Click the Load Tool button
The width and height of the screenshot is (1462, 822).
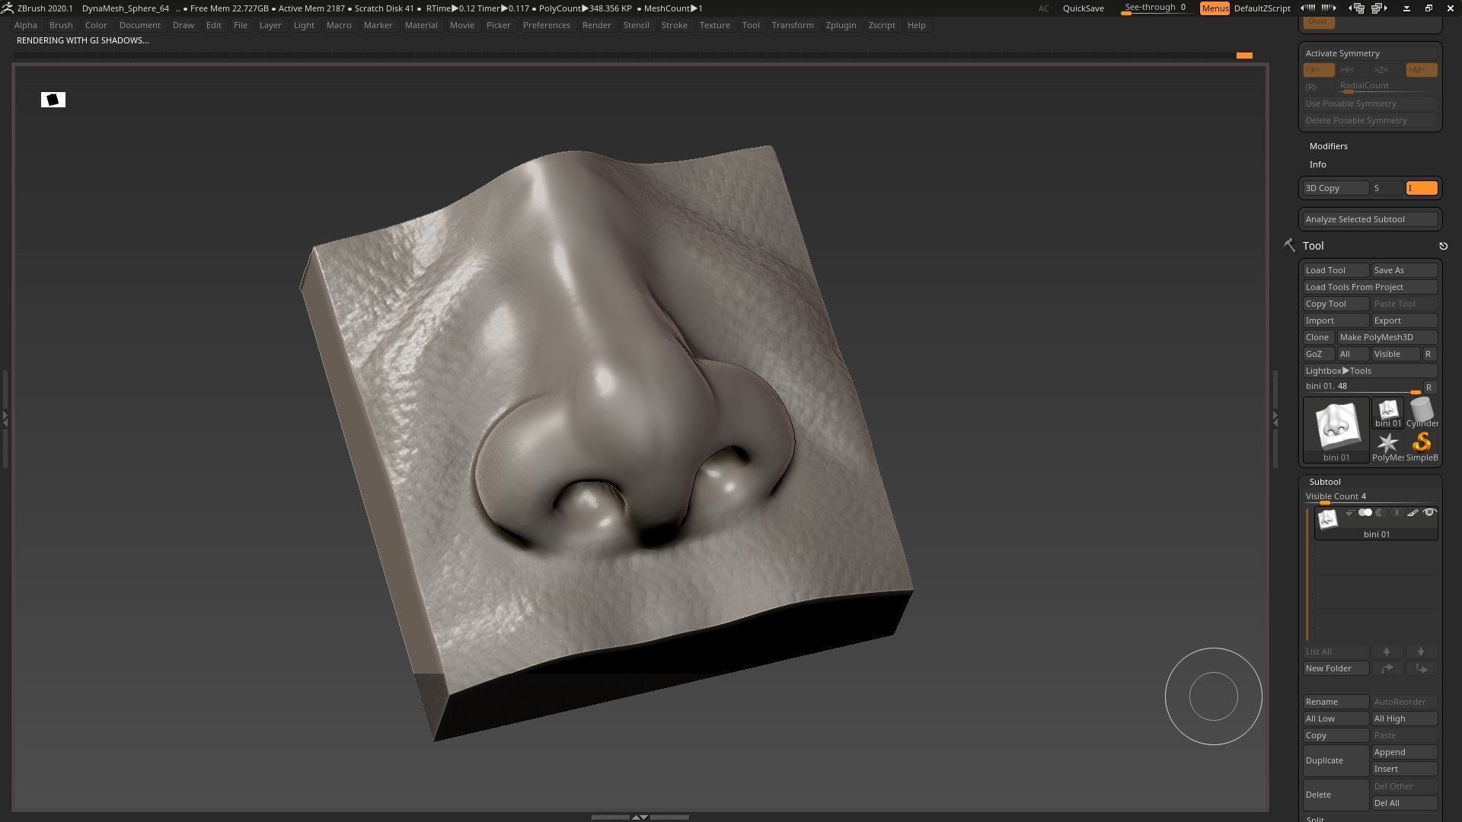pos(1336,270)
